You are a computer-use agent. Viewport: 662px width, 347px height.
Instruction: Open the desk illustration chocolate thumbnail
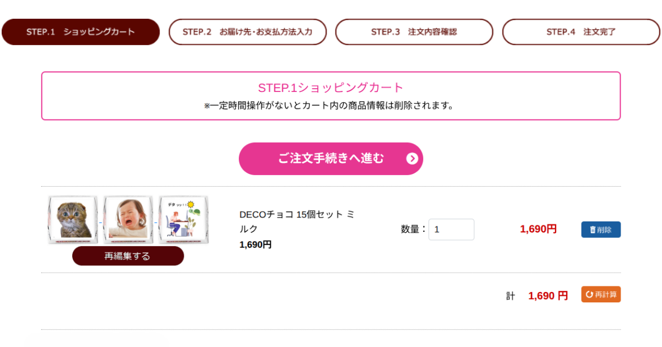pyautogui.click(x=184, y=220)
